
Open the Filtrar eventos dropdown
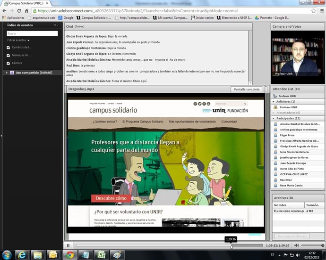coord(19,41)
